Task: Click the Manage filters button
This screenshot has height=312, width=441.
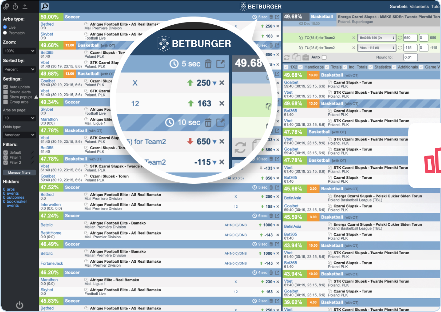Action: click(19, 172)
